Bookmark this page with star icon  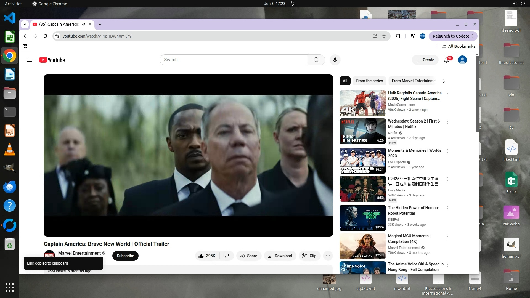(384, 36)
